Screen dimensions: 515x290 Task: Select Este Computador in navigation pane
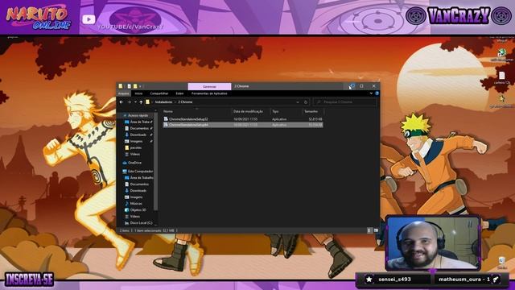click(140, 172)
